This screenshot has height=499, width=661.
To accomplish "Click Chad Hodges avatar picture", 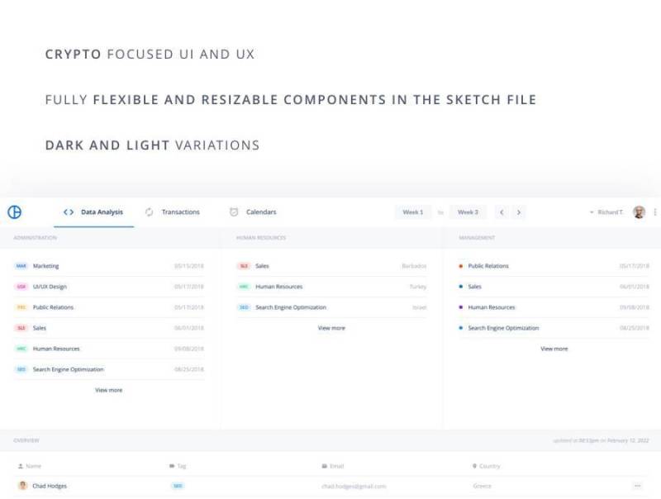I will [22, 486].
